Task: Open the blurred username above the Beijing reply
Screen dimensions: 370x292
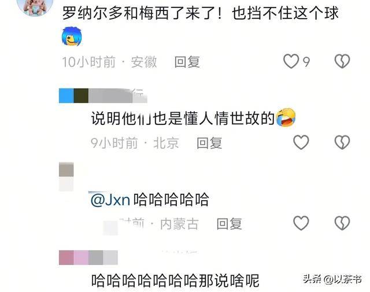Action: coord(103,95)
